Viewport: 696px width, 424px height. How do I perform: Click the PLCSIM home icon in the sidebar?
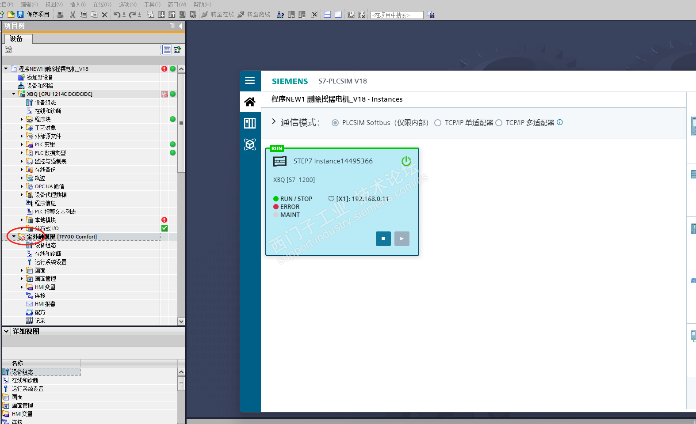pyautogui.click(x=250, y=102)
